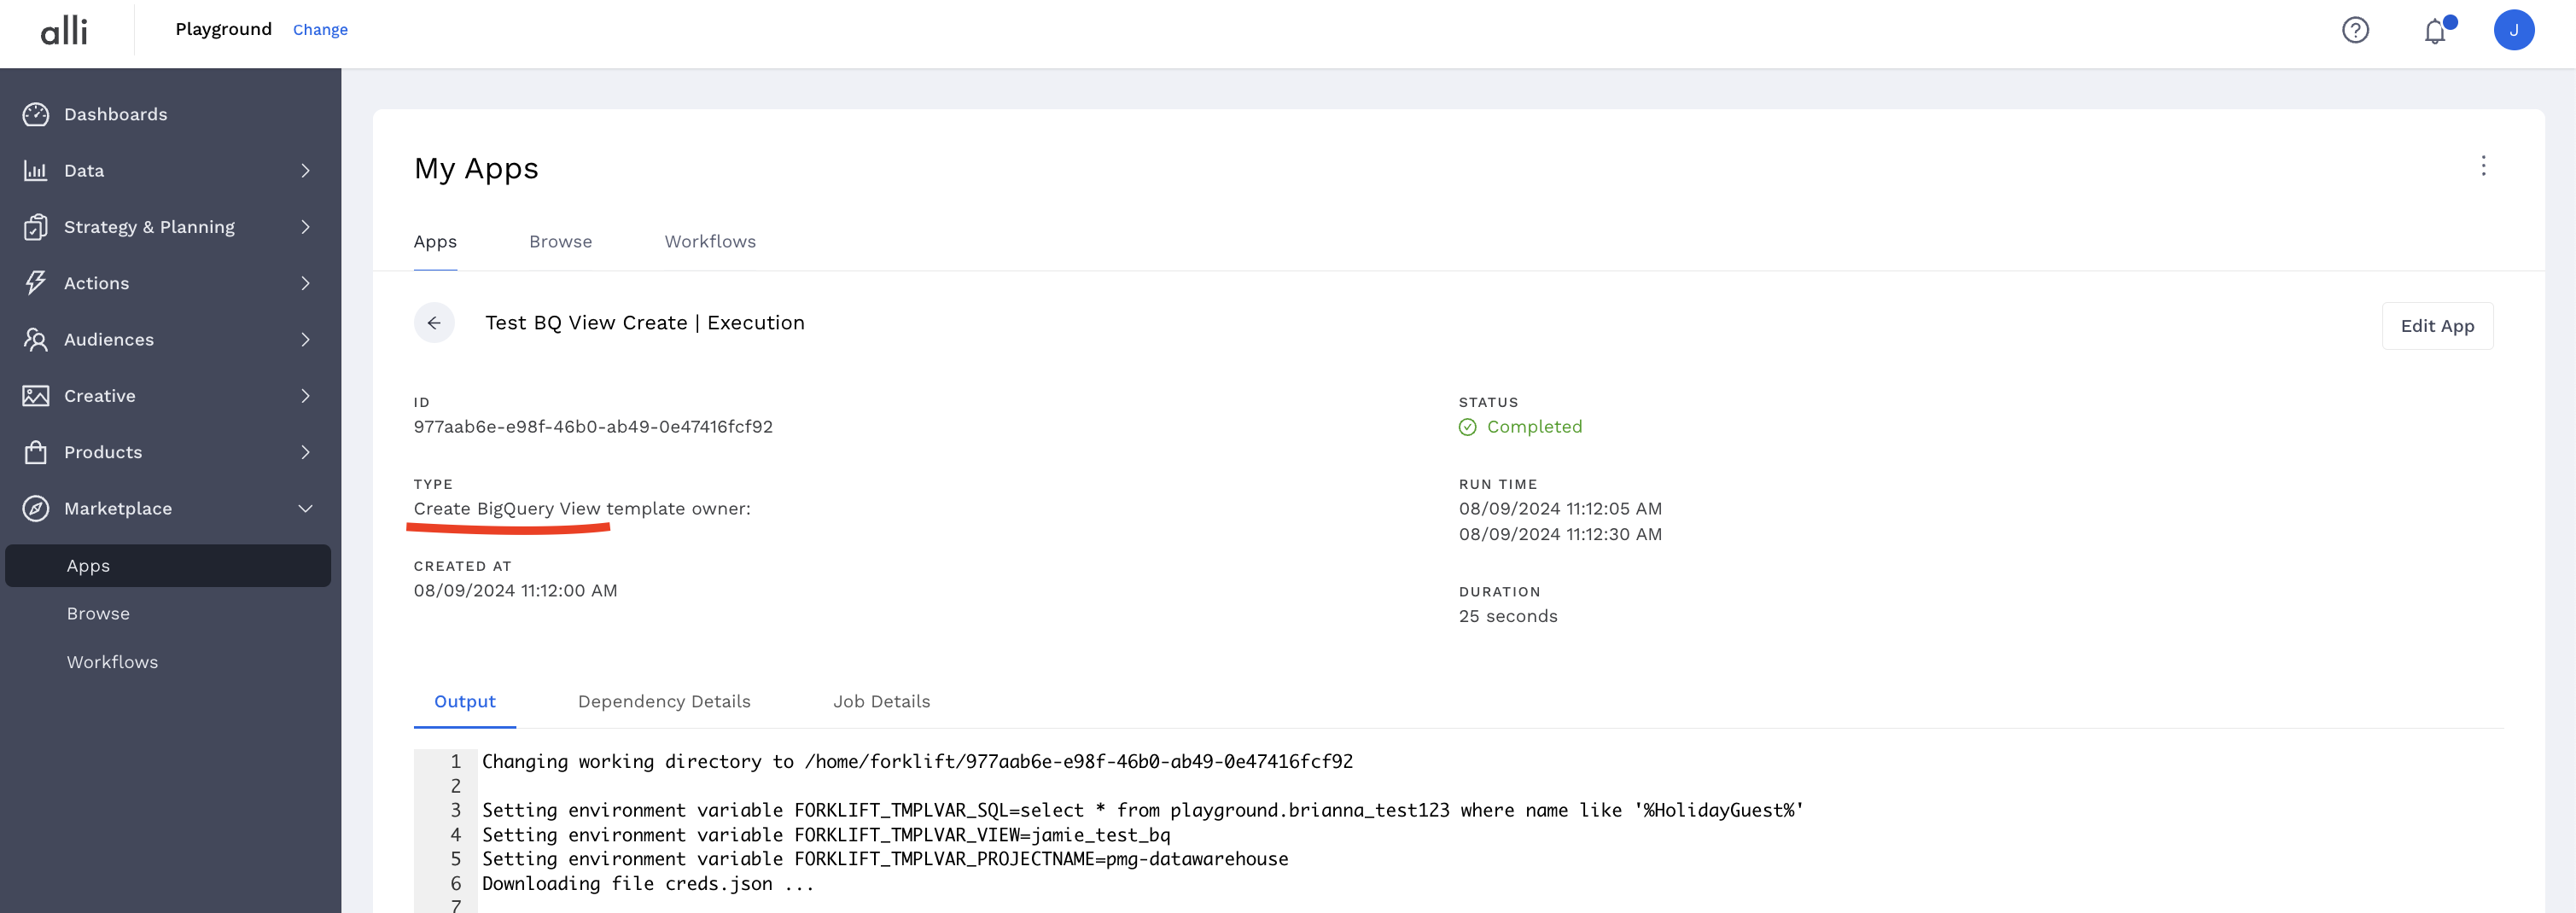The image size is (2576, 913).
Task: Open the three-dot menu in My Apps
Action: pos(2483,166)
